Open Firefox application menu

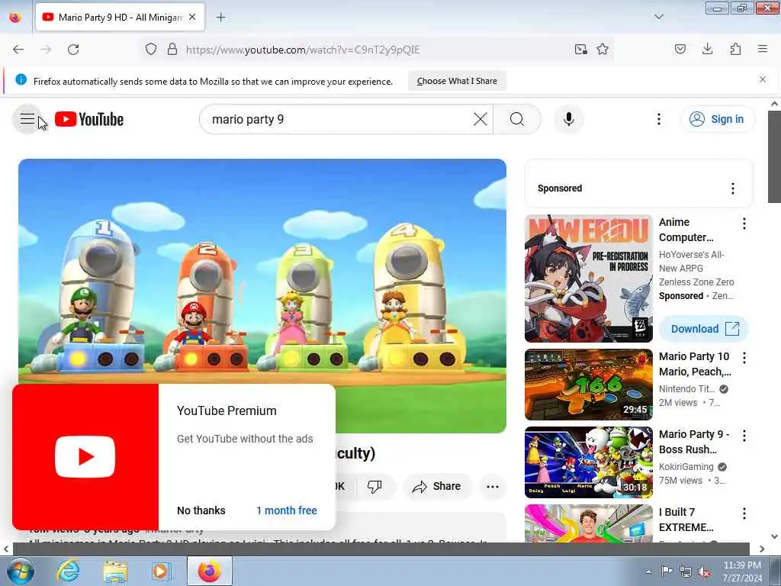click(x=763, y=50)
